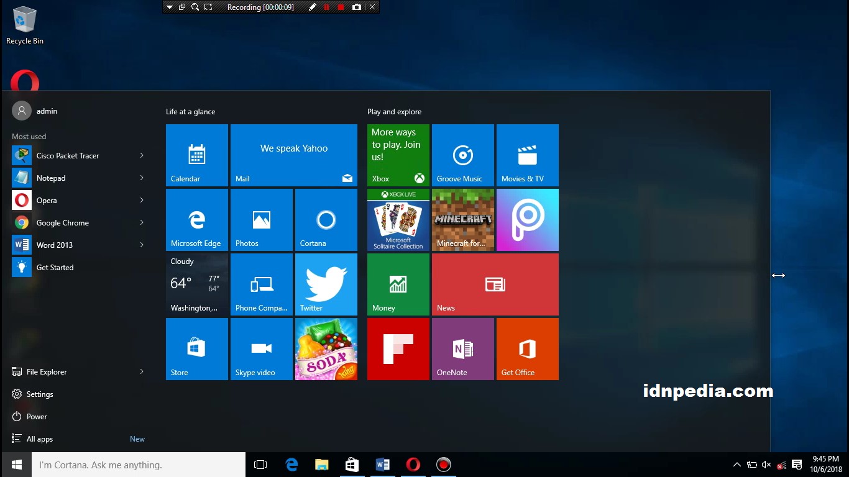Image resolution: width=849 pixels, height=477 pixels.
Task: Open the Phone Companion tile
Action: tap(262, 284)
